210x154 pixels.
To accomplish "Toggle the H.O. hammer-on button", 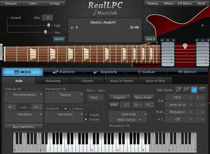I will pos(114,105).
